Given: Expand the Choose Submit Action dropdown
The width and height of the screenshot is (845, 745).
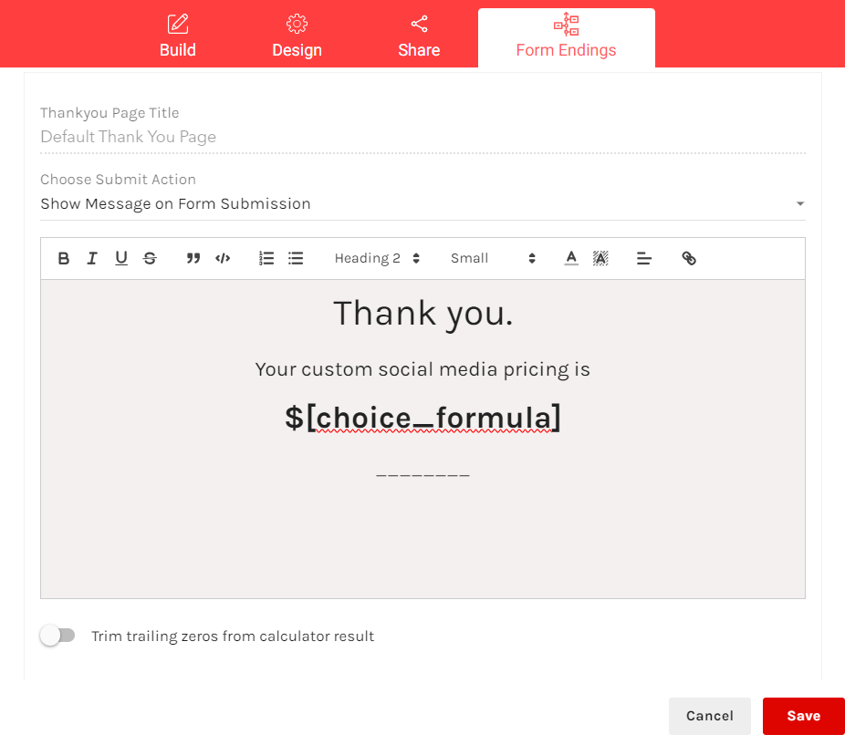Looking at the screenshot, I should click(x=800, y=203).
